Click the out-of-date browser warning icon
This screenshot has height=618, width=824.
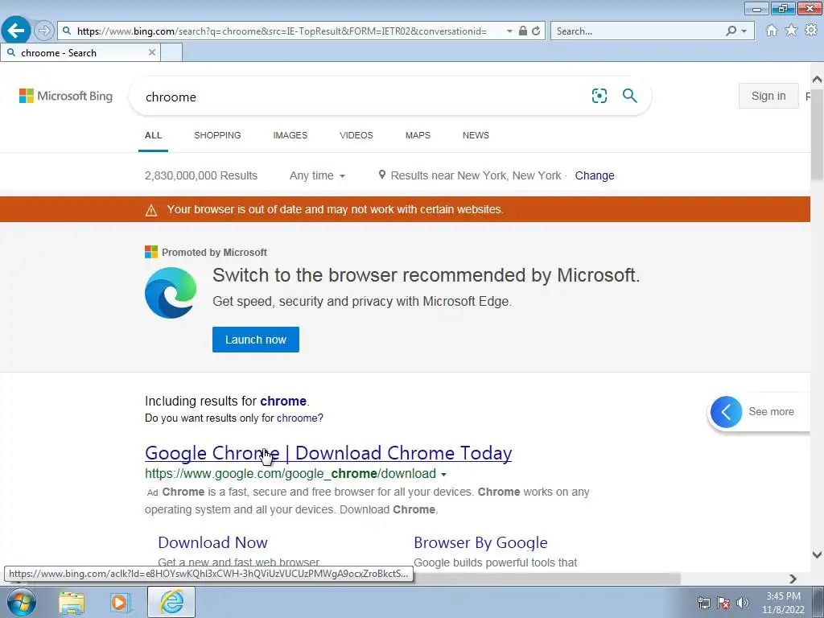[x=151, y=210]
